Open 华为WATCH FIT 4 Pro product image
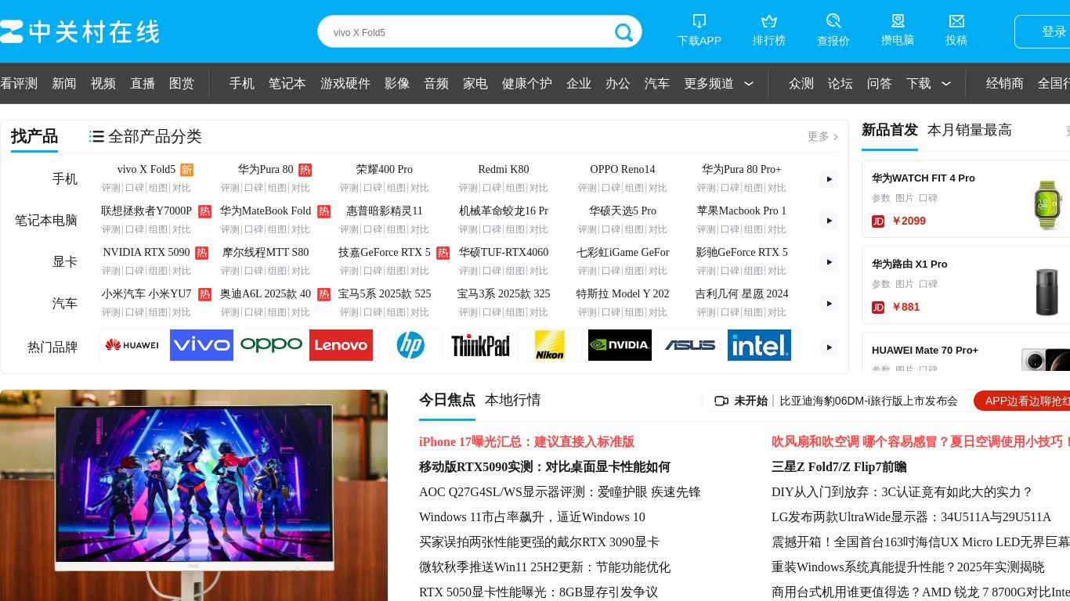The width and height of the screenshot is (1070, 601). tap(1048, 204)
